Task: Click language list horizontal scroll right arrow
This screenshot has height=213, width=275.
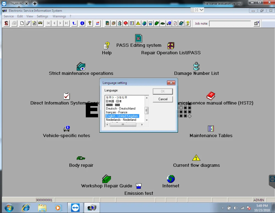Action: point(142,125)
